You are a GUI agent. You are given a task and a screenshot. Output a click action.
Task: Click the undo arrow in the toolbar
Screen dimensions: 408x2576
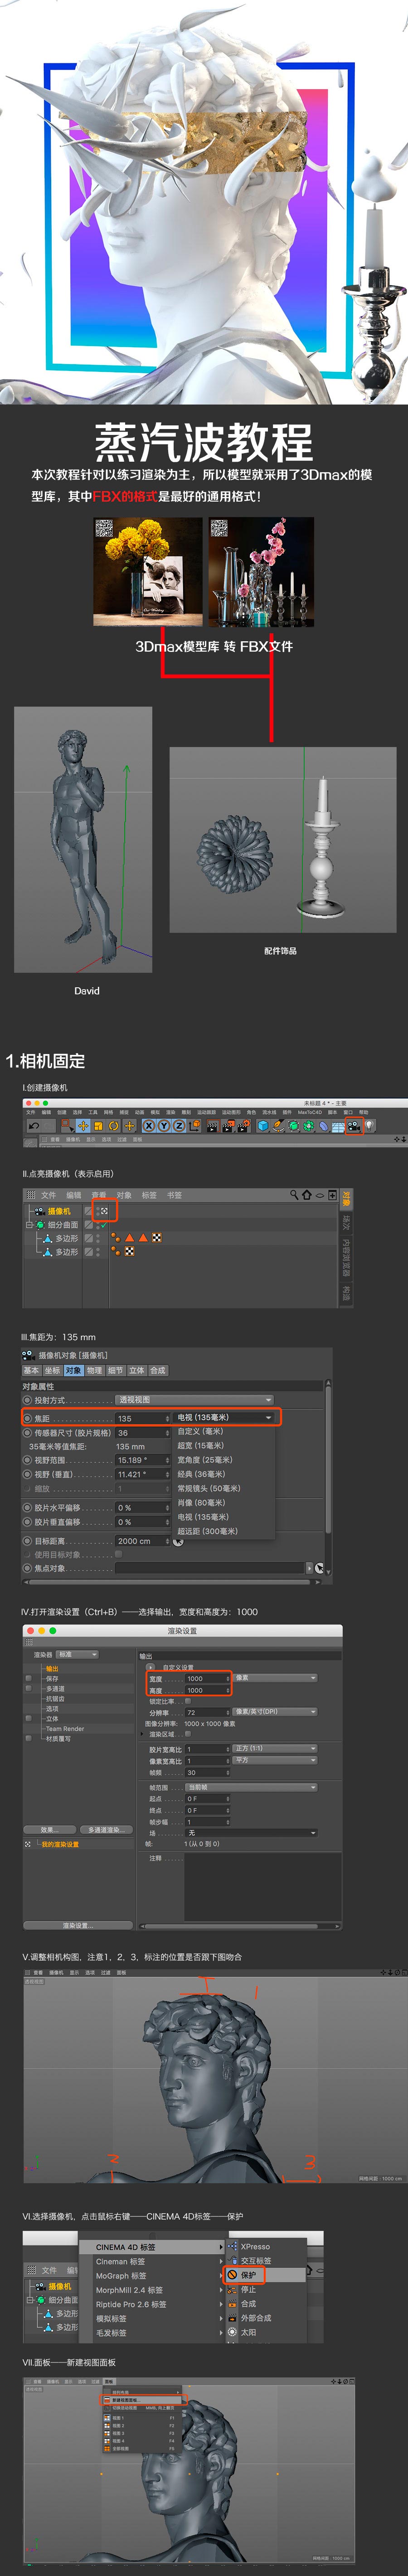pos(34,1125)
